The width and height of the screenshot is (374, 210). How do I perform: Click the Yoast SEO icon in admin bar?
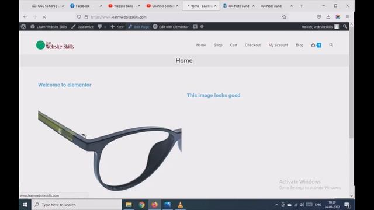(x=195, y=27)
